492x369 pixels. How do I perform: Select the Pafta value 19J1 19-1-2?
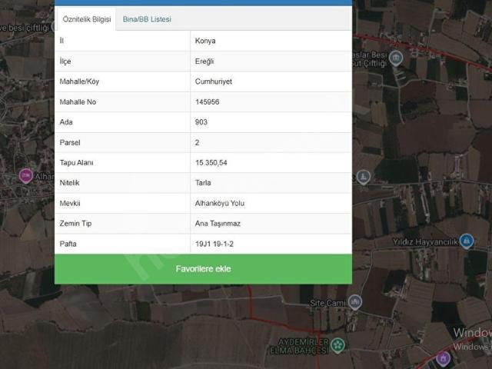[x=214, y=244]
